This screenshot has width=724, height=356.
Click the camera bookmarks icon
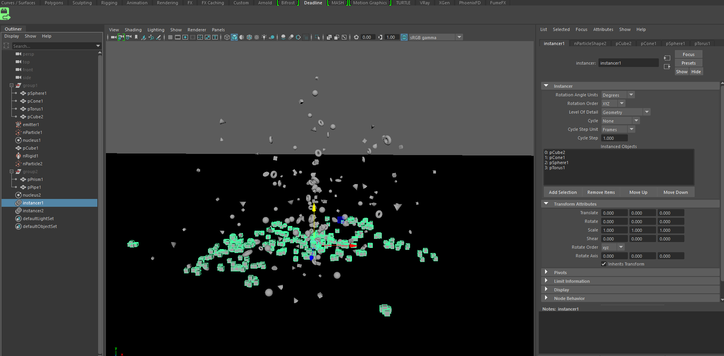click(136, 37)
